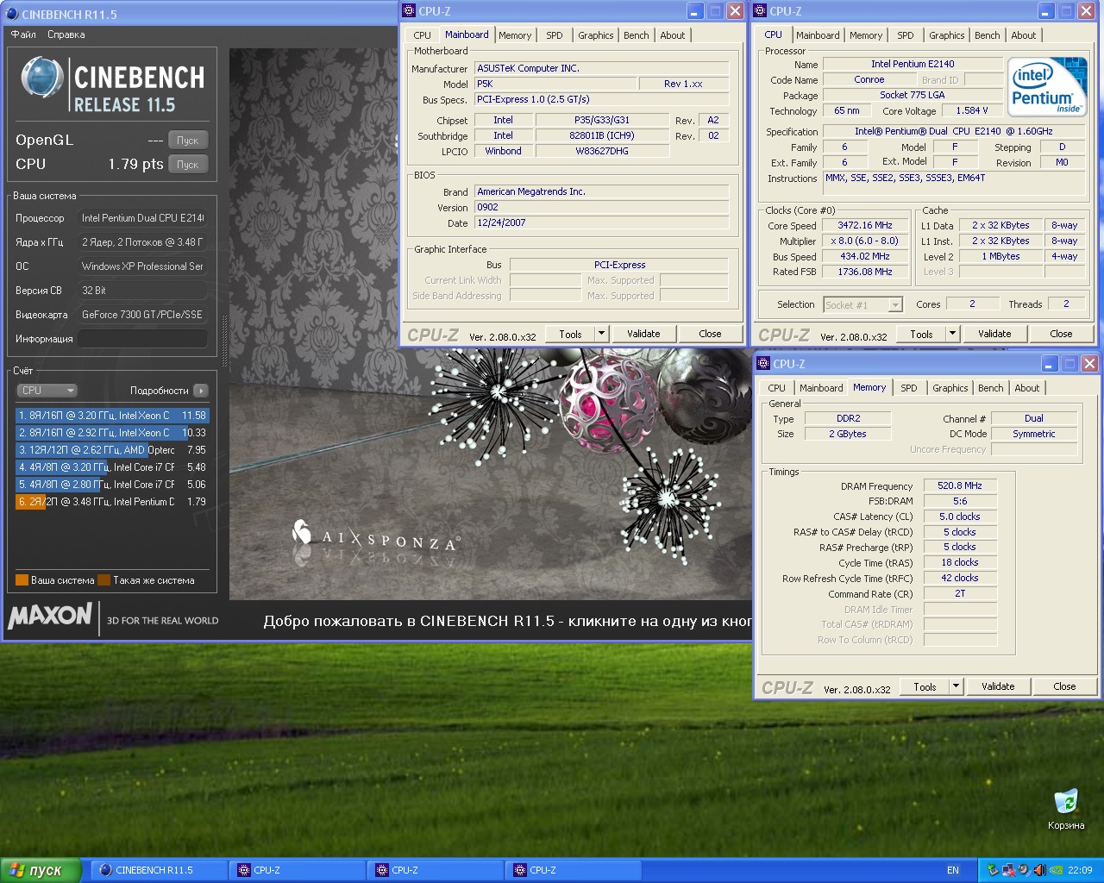The height and width of the screenshot is (883, 1104).
Task: Open the Справка menu in Cinebench
Action: coord(66,34)
